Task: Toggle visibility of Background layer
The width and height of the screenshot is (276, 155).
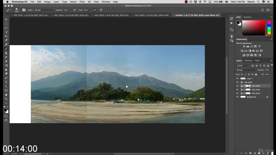Action: [x=237, y=97]
